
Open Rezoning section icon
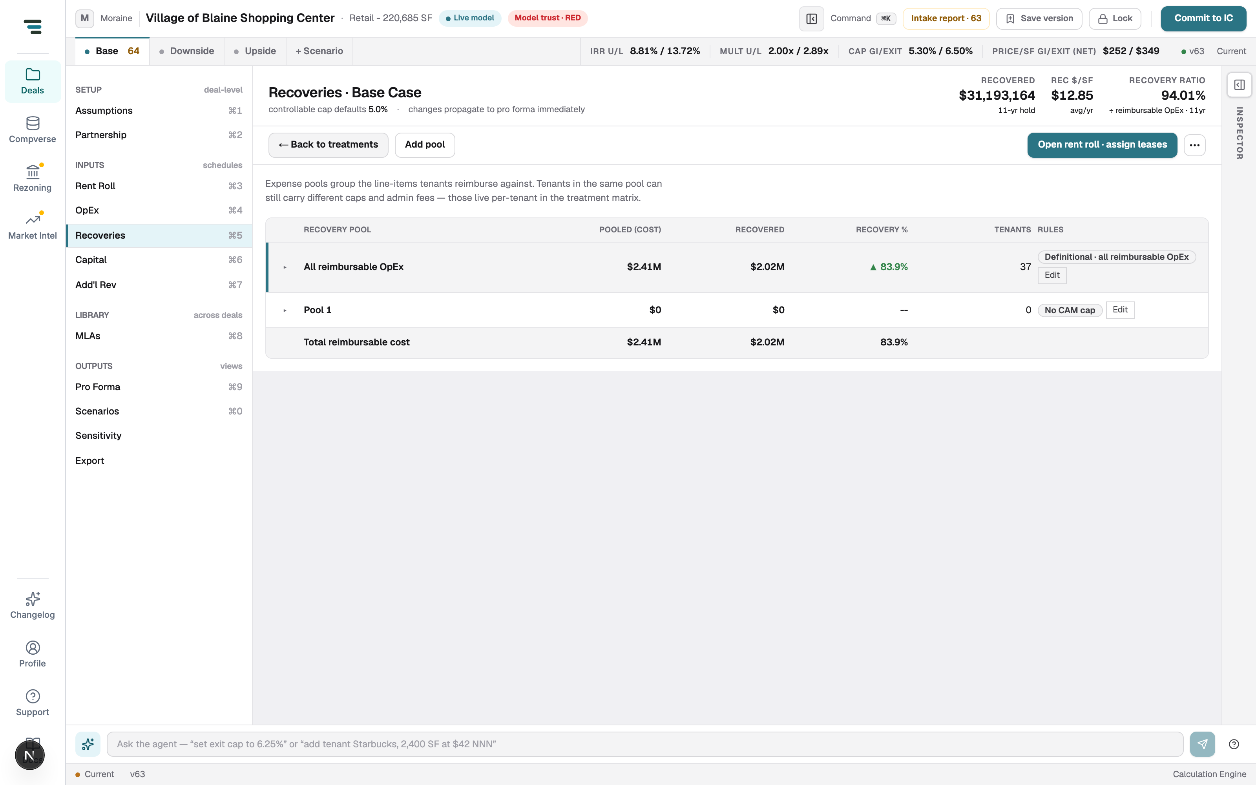[33, 172]
